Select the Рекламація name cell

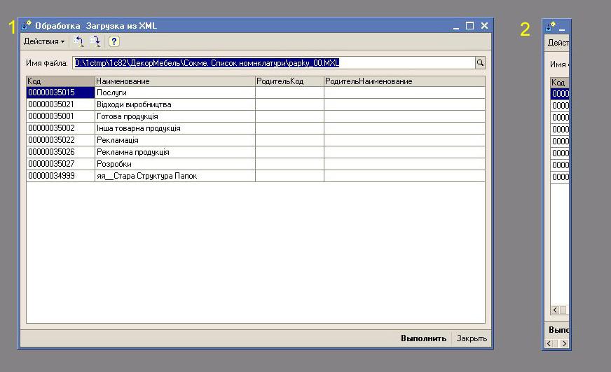click(175, 140)
